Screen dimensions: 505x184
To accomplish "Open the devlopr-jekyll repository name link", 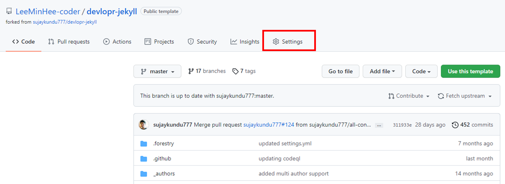I will click(112, 11).
